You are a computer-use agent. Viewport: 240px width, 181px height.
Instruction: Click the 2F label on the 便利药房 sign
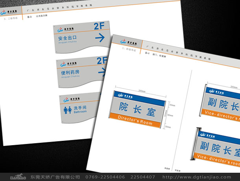pos(102,60)
